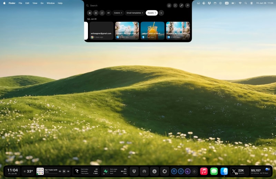Click the 3D cube menu bar icon
Viewport: 276px width, 179px height.
click(x=204, y=3)
